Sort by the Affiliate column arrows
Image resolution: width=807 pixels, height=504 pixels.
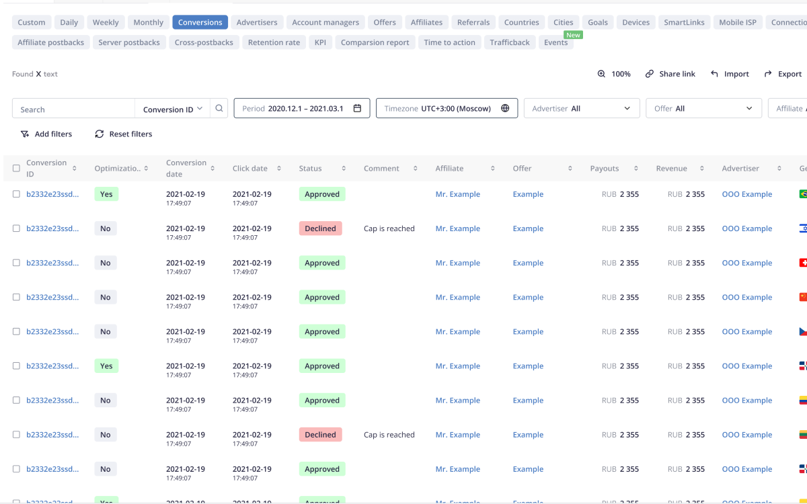pyautogui.click(x=493, y=169)
